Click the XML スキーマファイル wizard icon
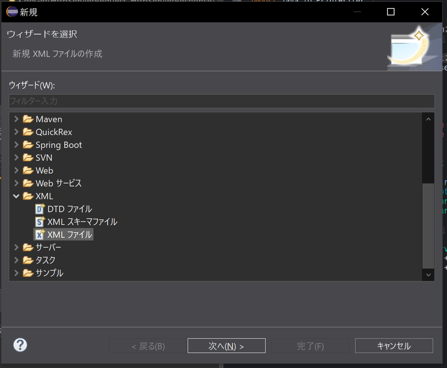Screen dimensions: 447x368 (x=40, y=222)
